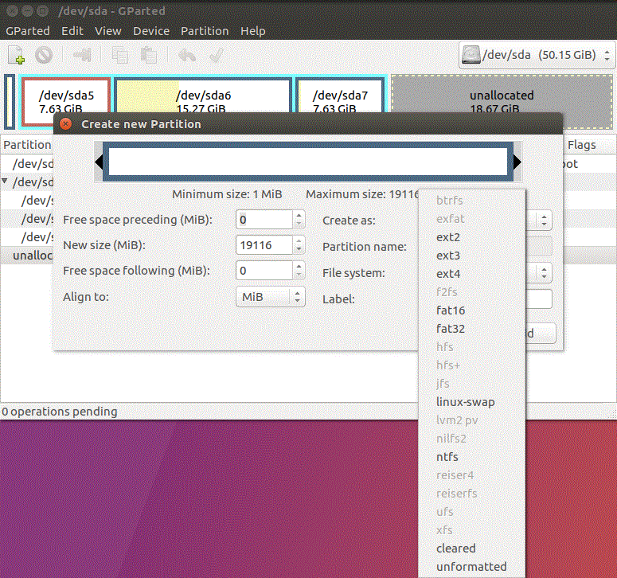Screen dimensions: 617x578
Task: Click the Apply all operations checkmark
Action: coord(217,55)
